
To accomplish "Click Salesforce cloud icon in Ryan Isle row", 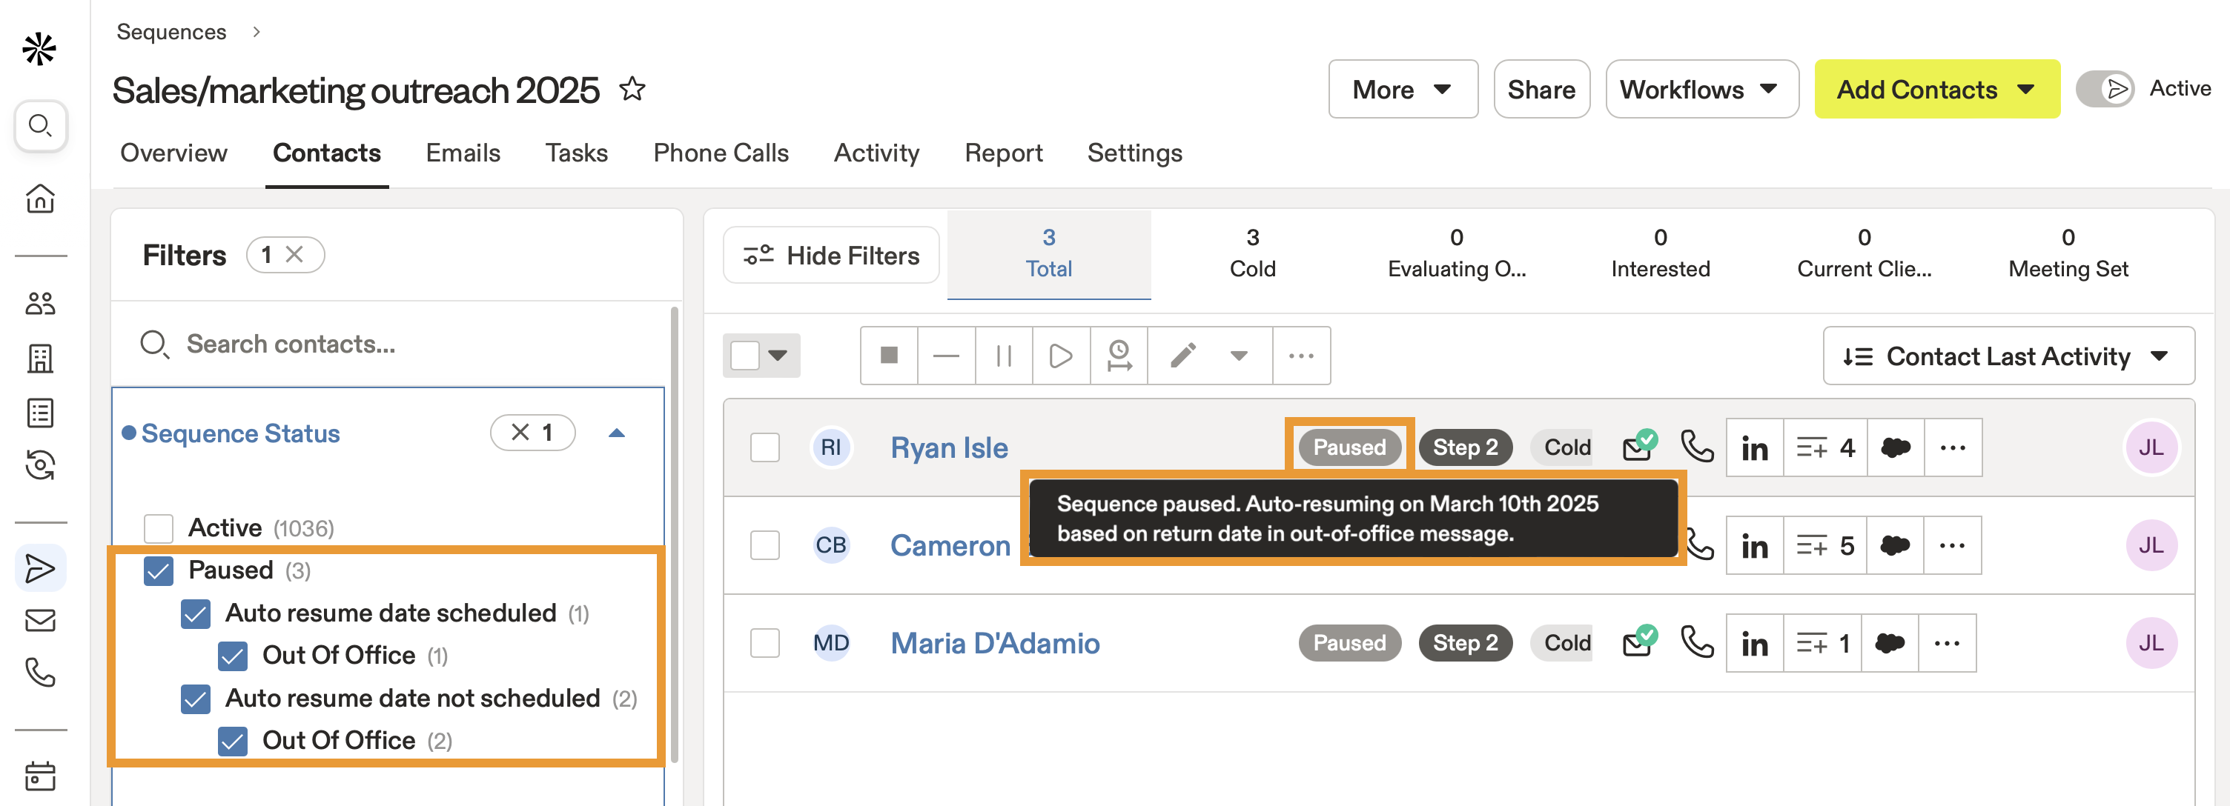I will [1896, 448].
